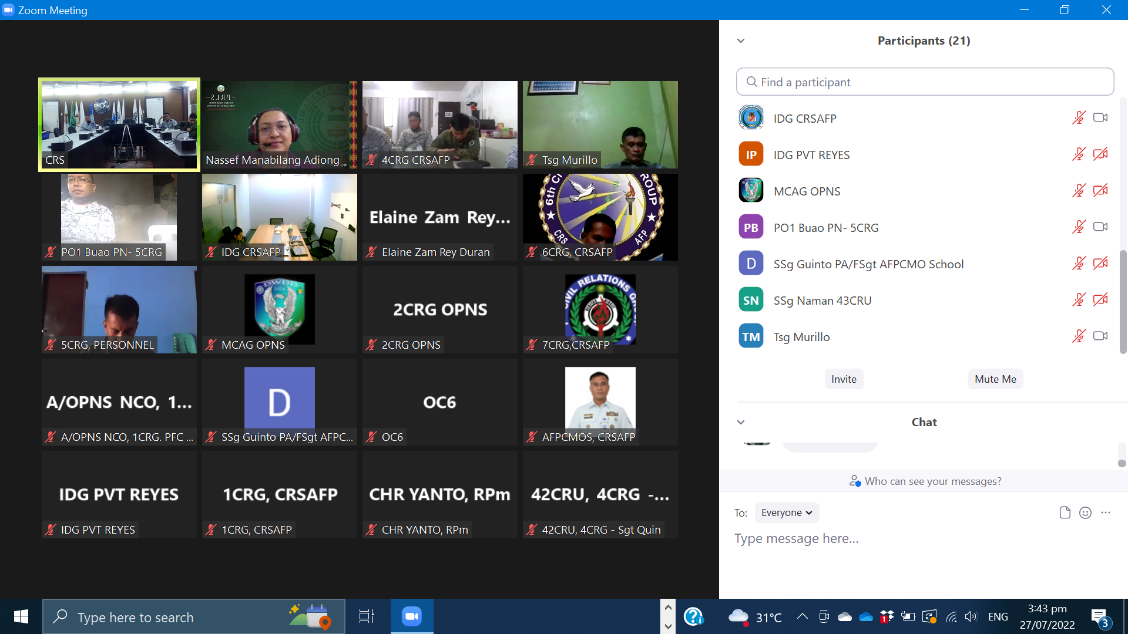The width and height of the screenshot is (1128, 634).
Task: Click the Zoom icon in taskbar
Action: point(412,616)
